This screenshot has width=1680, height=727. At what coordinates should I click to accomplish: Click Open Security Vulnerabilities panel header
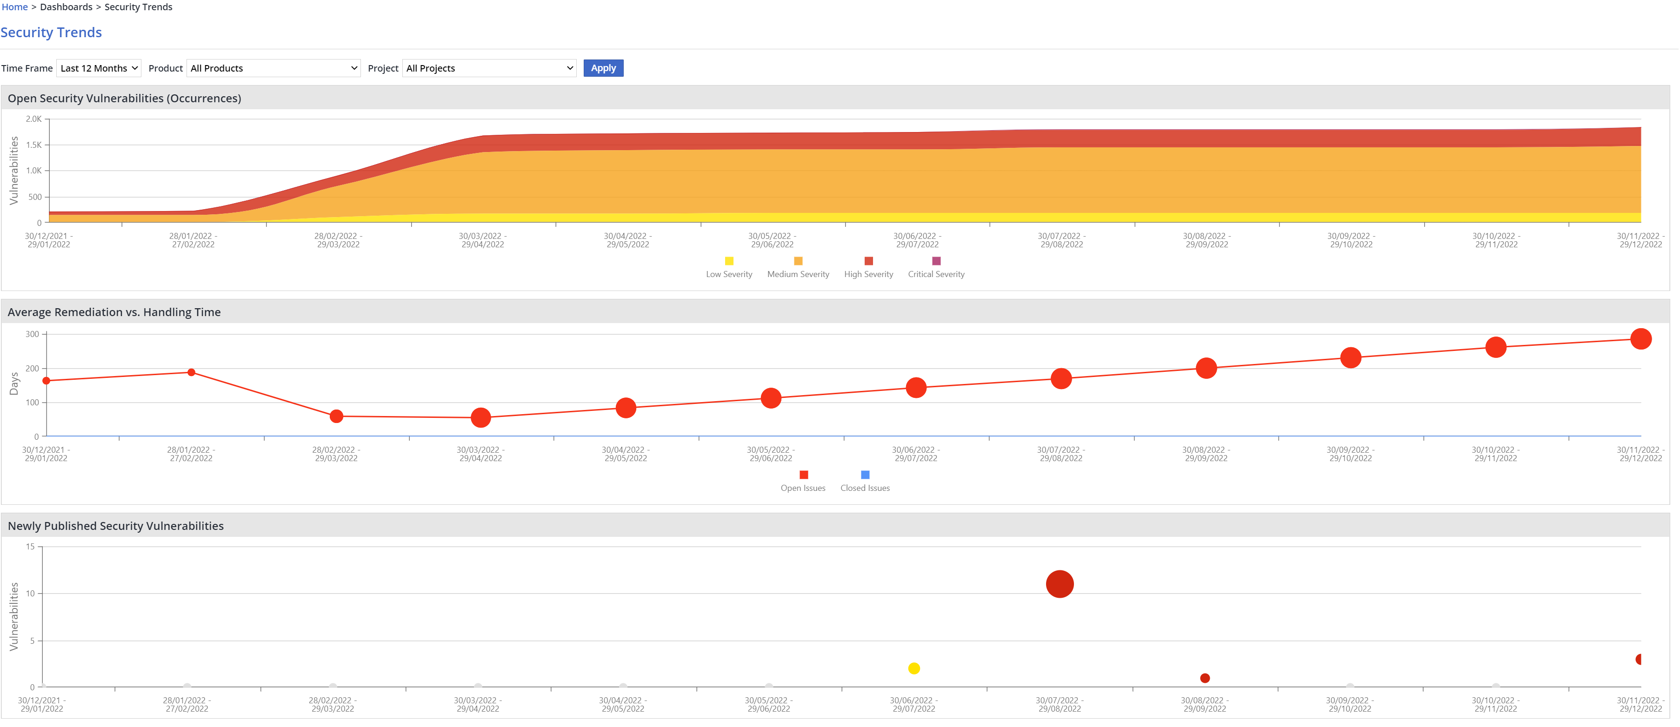pos(124,99)
